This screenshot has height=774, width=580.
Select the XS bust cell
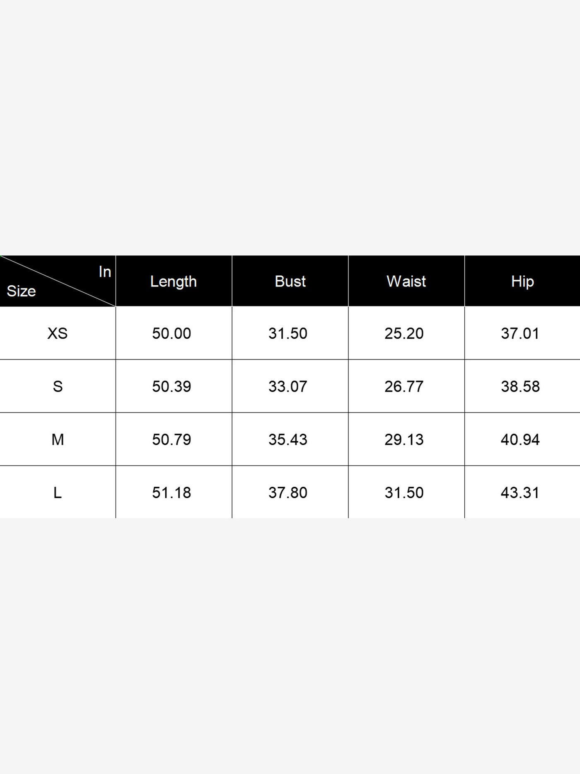288,333
